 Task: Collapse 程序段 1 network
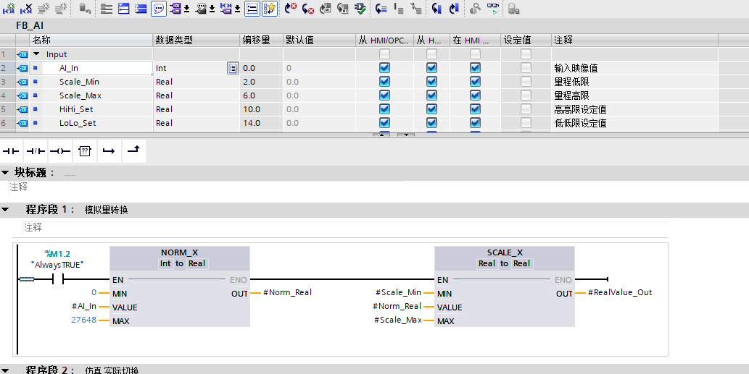(x=6, y=210)
